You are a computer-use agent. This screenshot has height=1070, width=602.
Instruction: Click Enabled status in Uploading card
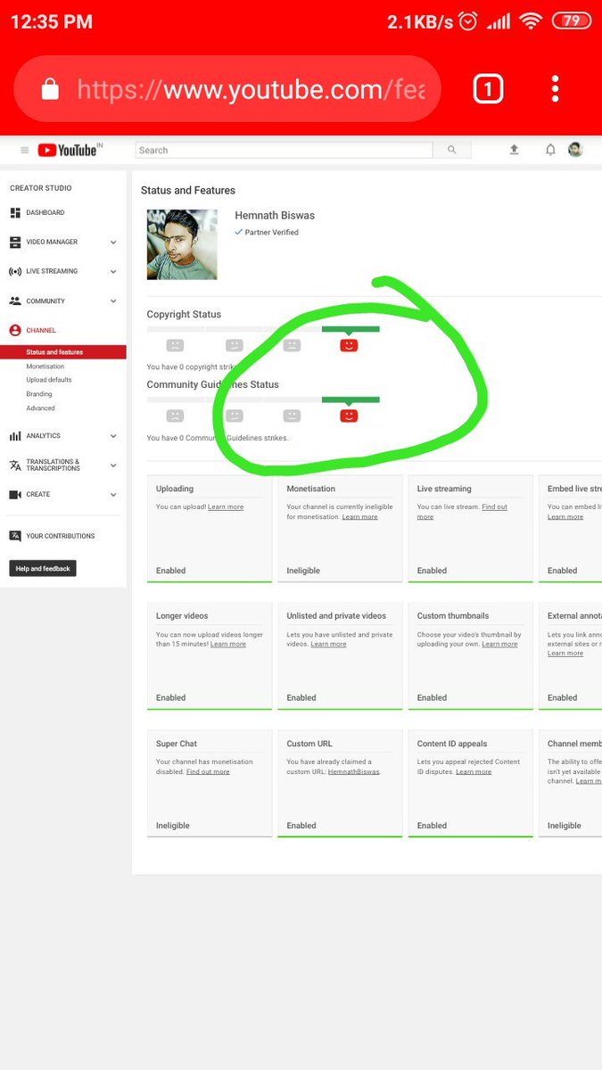pyautogui.click(x=171, y=571)
